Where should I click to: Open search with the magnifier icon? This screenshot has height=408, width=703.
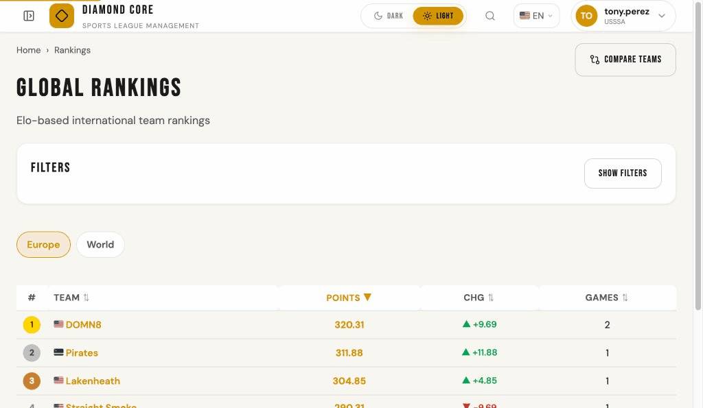click(489, 15)
